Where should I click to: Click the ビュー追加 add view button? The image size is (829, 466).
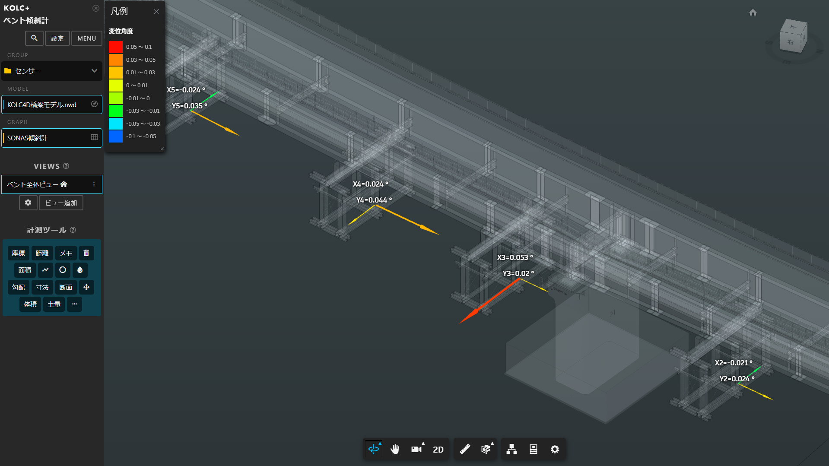(x=61, y=203)
